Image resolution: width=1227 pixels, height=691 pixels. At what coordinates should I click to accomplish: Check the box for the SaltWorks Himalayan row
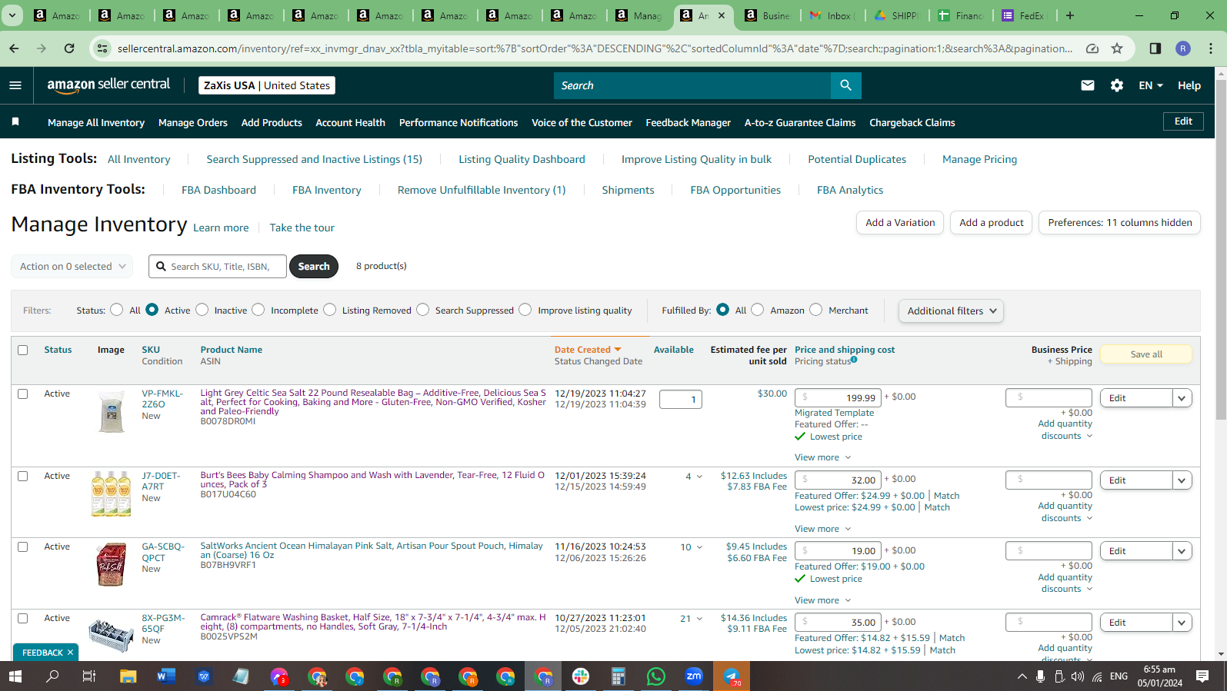[23, 546]
